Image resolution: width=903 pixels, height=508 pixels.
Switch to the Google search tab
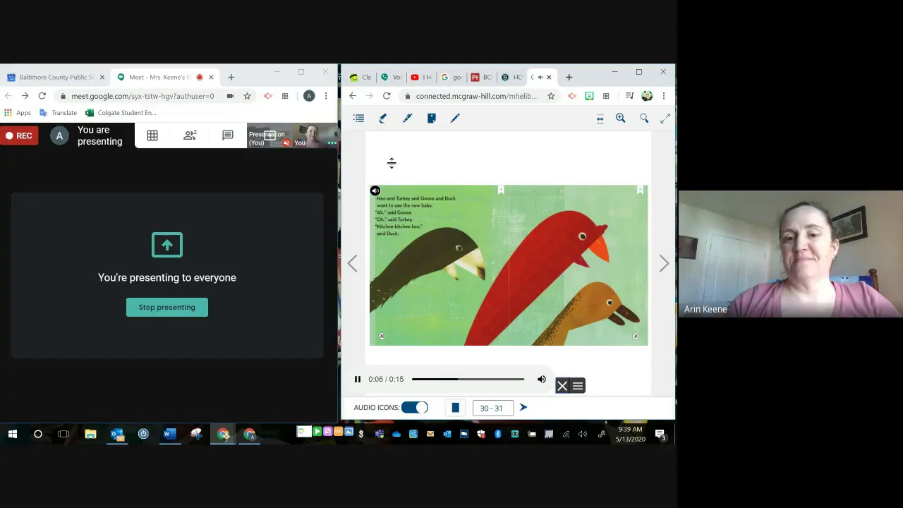click(451, 77)
